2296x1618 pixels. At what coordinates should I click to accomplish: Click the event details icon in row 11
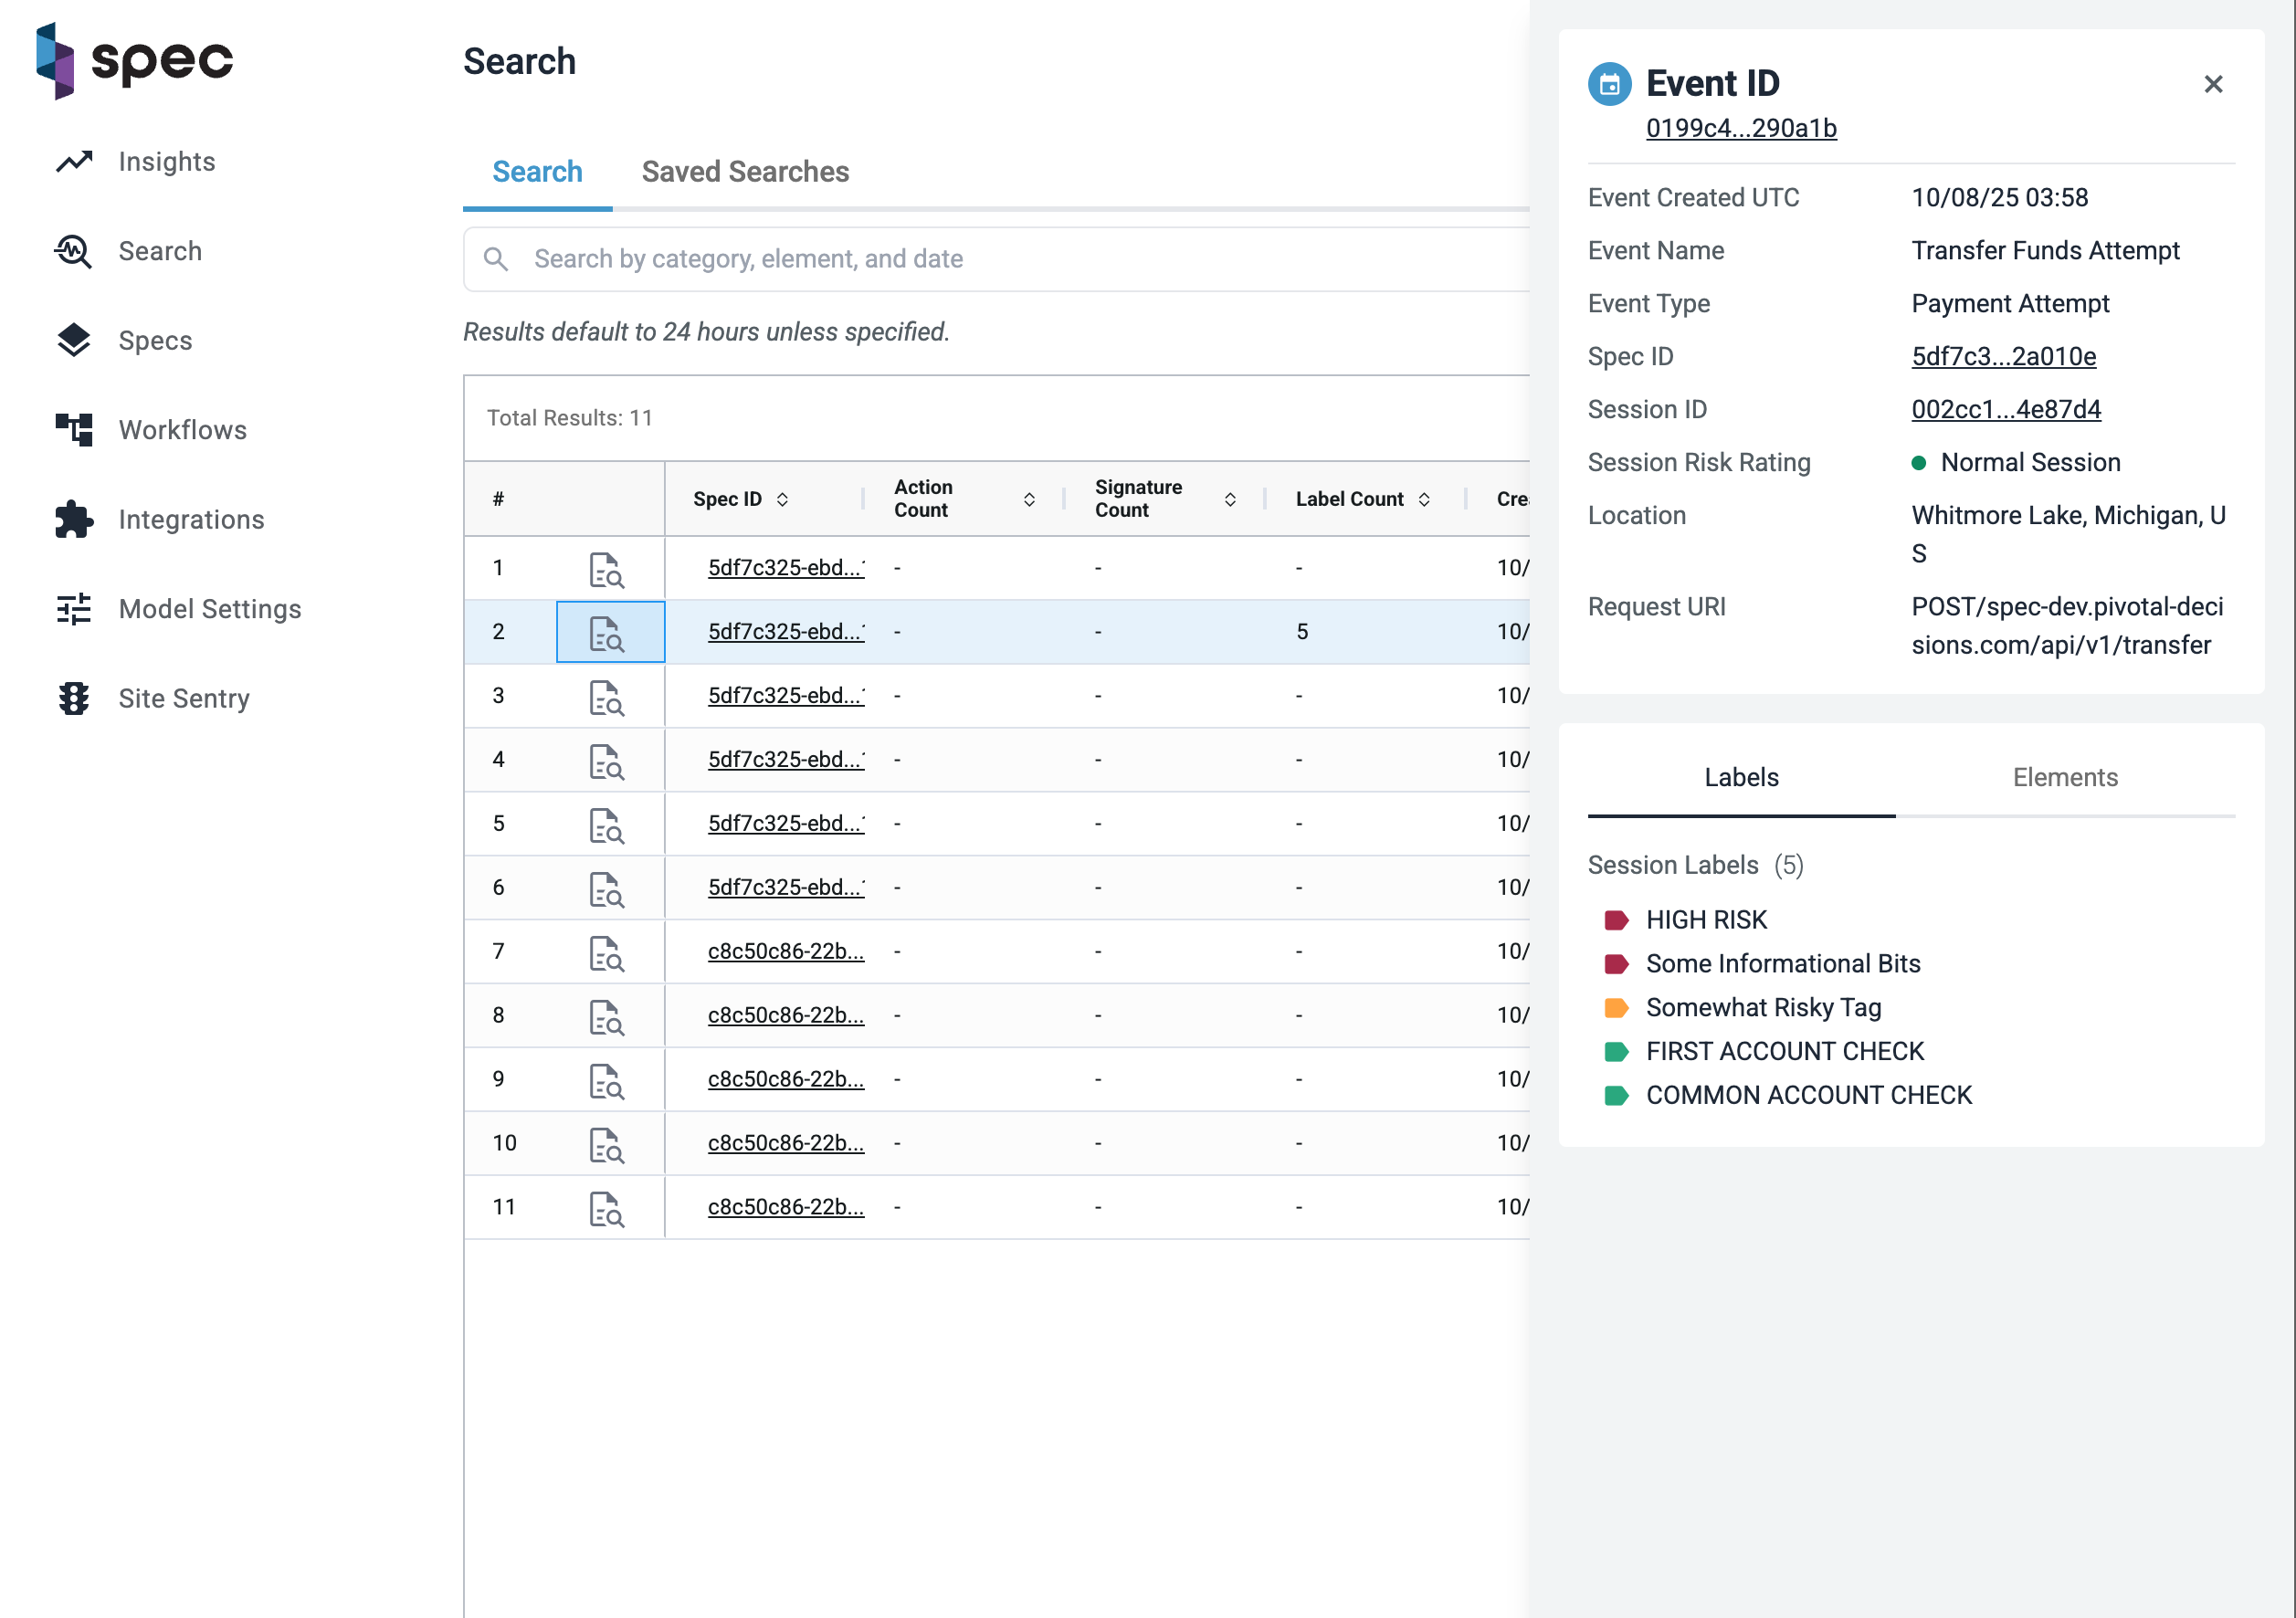606,1208
